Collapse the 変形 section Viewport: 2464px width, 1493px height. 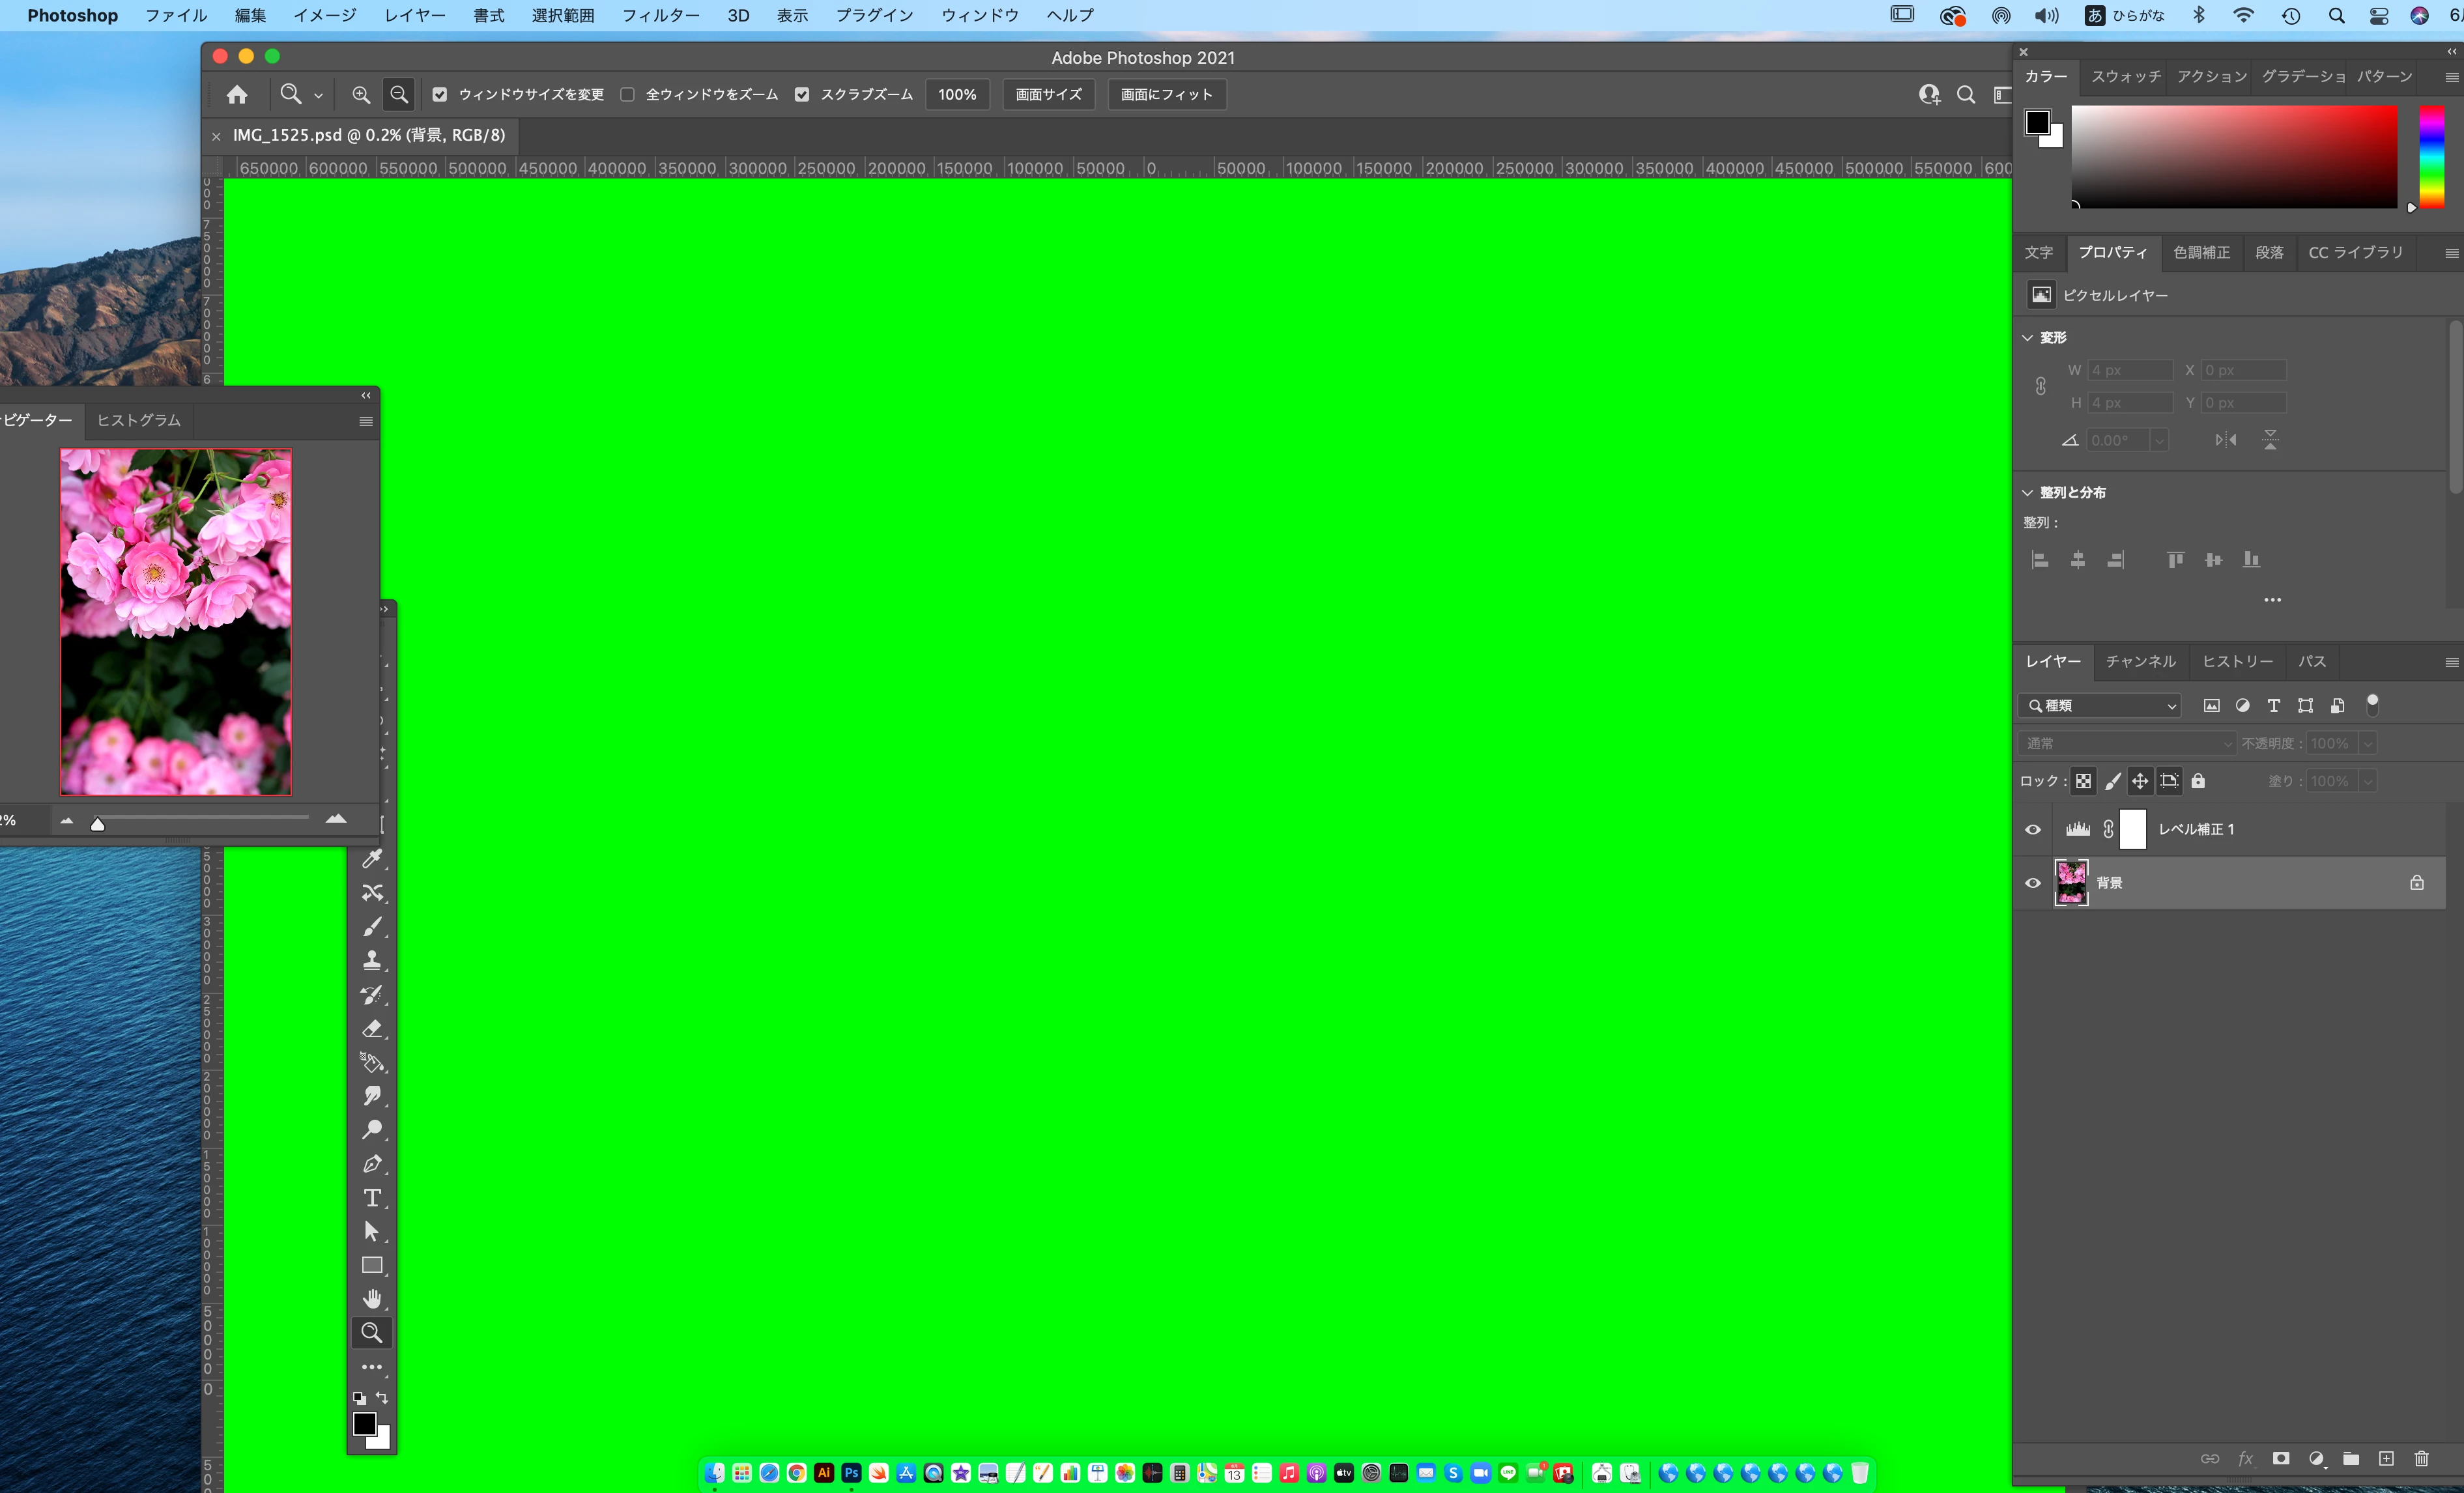click(2028, 338)
